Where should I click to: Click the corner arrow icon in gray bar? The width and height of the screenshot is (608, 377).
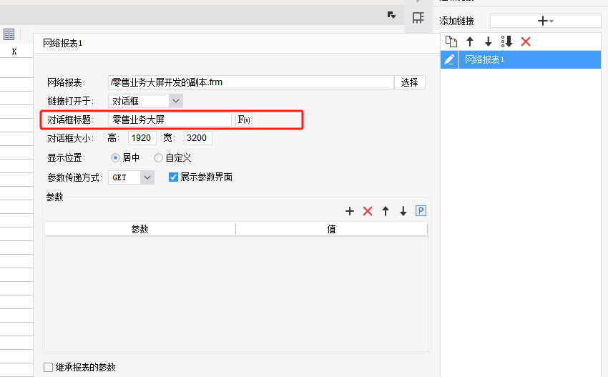pos(392,15)
